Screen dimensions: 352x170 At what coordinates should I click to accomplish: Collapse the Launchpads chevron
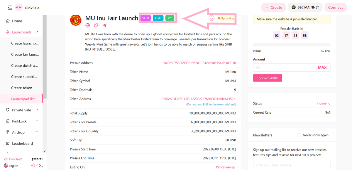(37, 32)
